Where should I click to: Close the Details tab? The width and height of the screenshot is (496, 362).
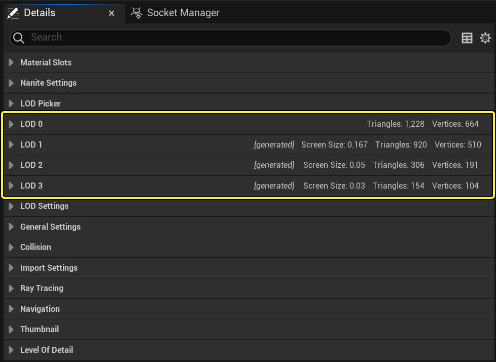pyautogui.click(x=112, y=13)
